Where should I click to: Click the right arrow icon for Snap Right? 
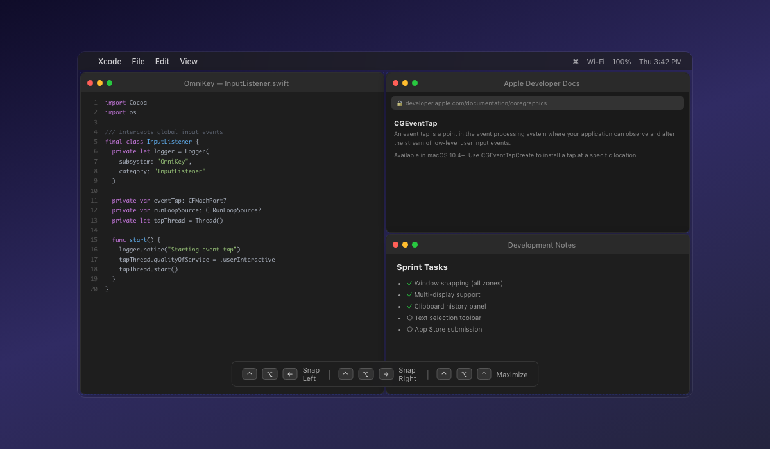(386, 373)
